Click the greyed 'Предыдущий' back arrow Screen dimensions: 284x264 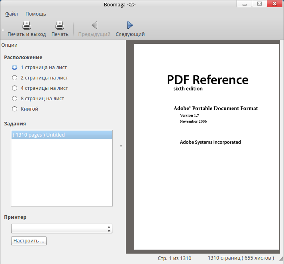point(94,25)
